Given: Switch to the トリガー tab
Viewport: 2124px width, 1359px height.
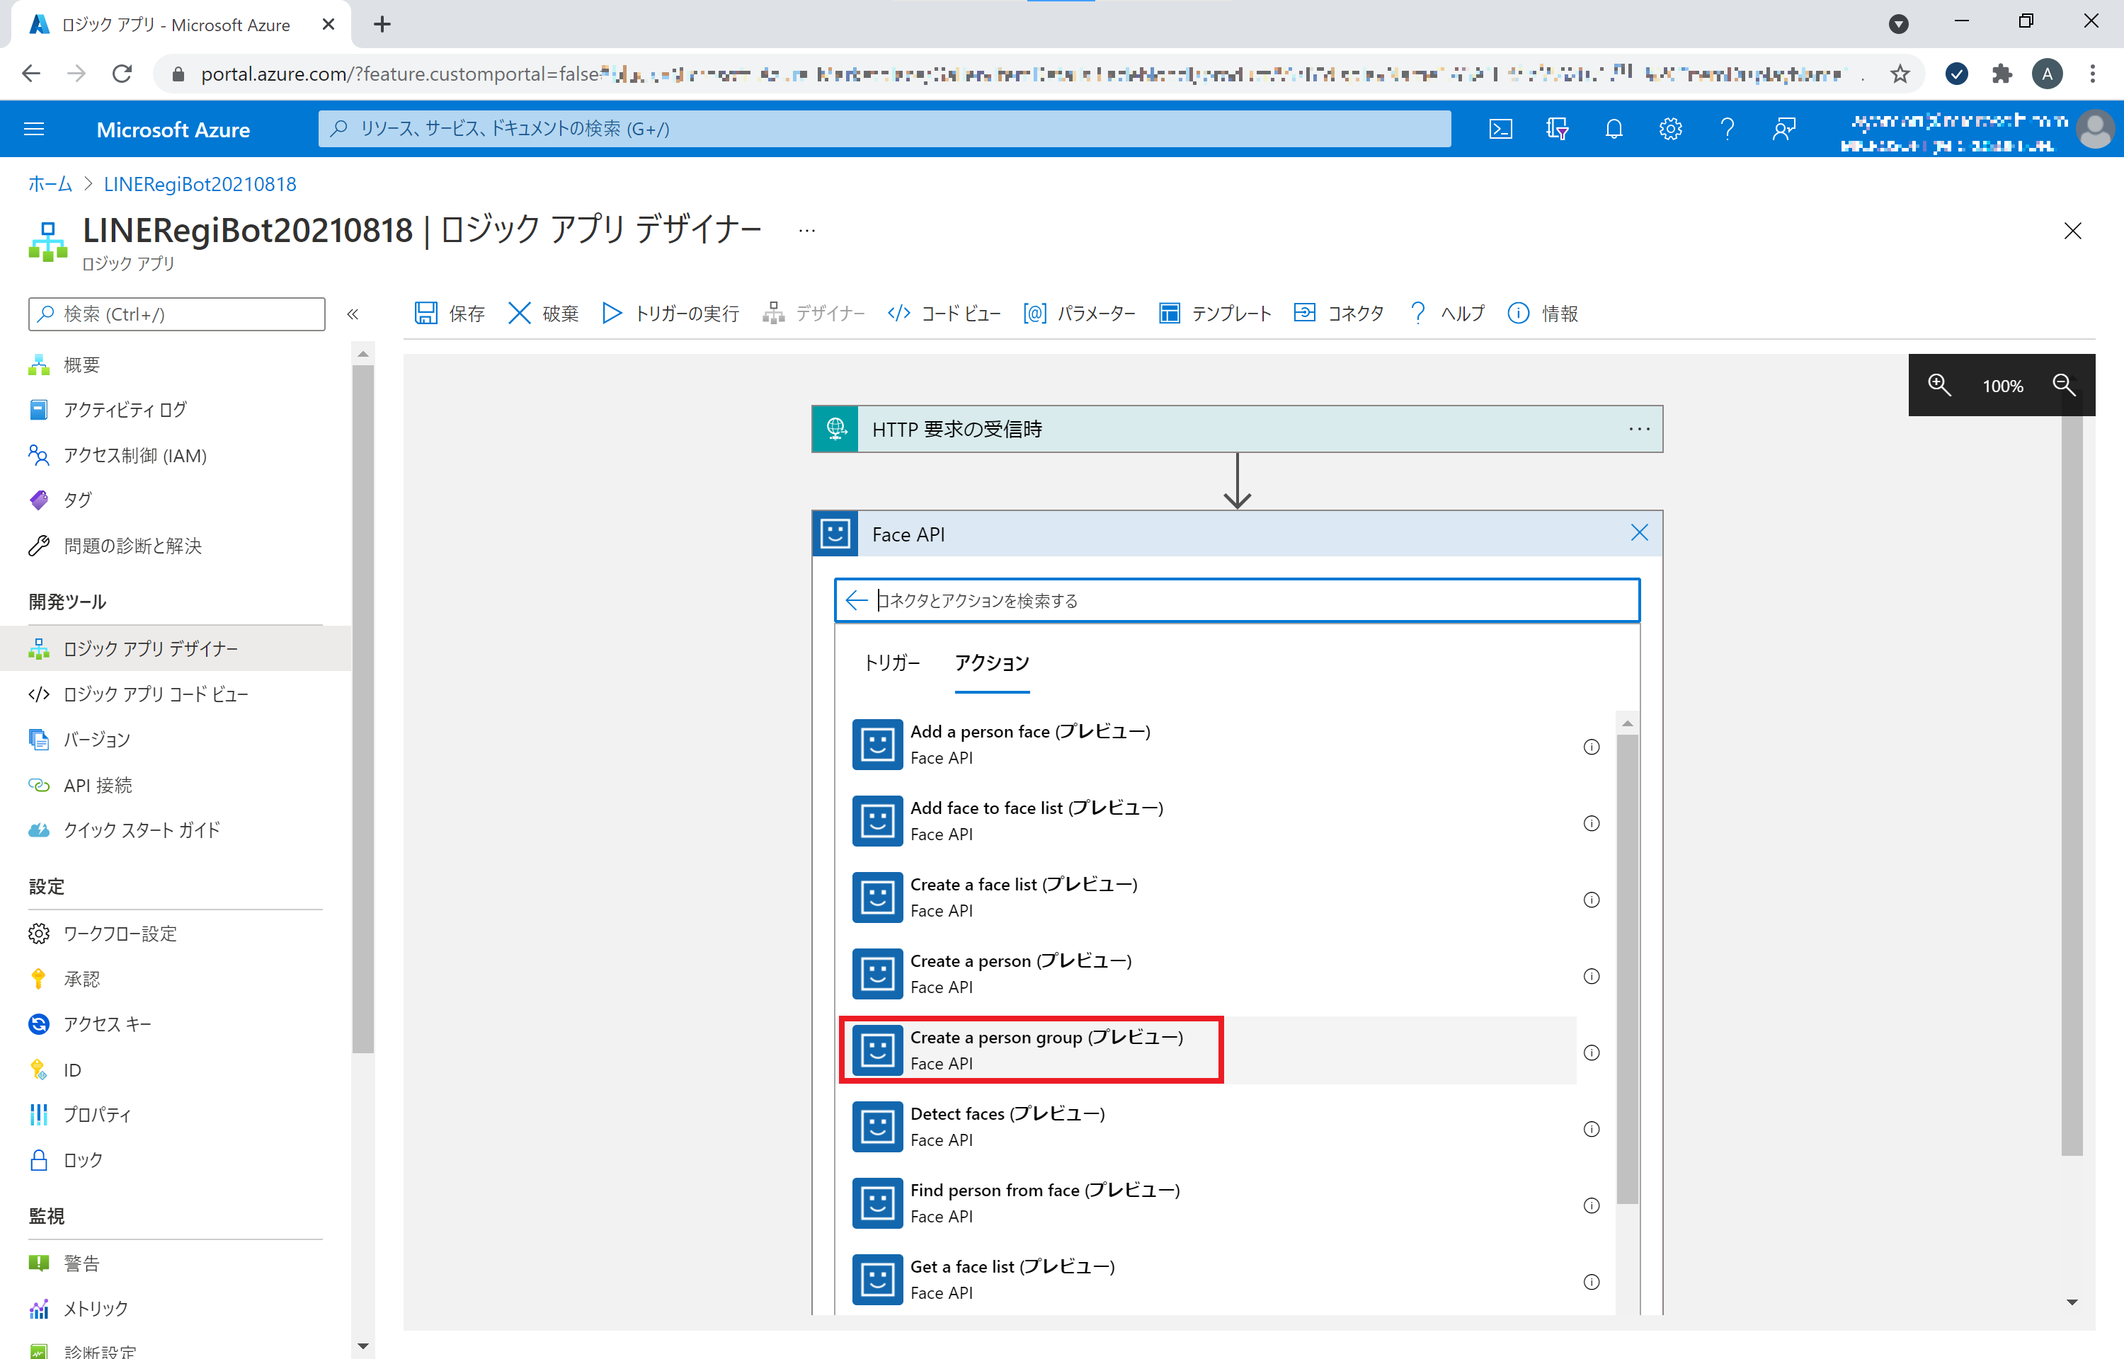Looking at the screenshot, I should (x=892, y=663).
